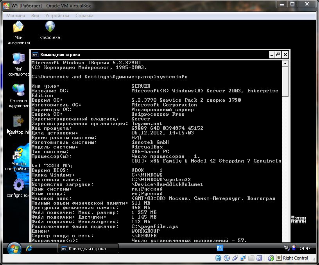Click the keyboard capture arrow icon
The image size is (319, 265).
(279, 258)
